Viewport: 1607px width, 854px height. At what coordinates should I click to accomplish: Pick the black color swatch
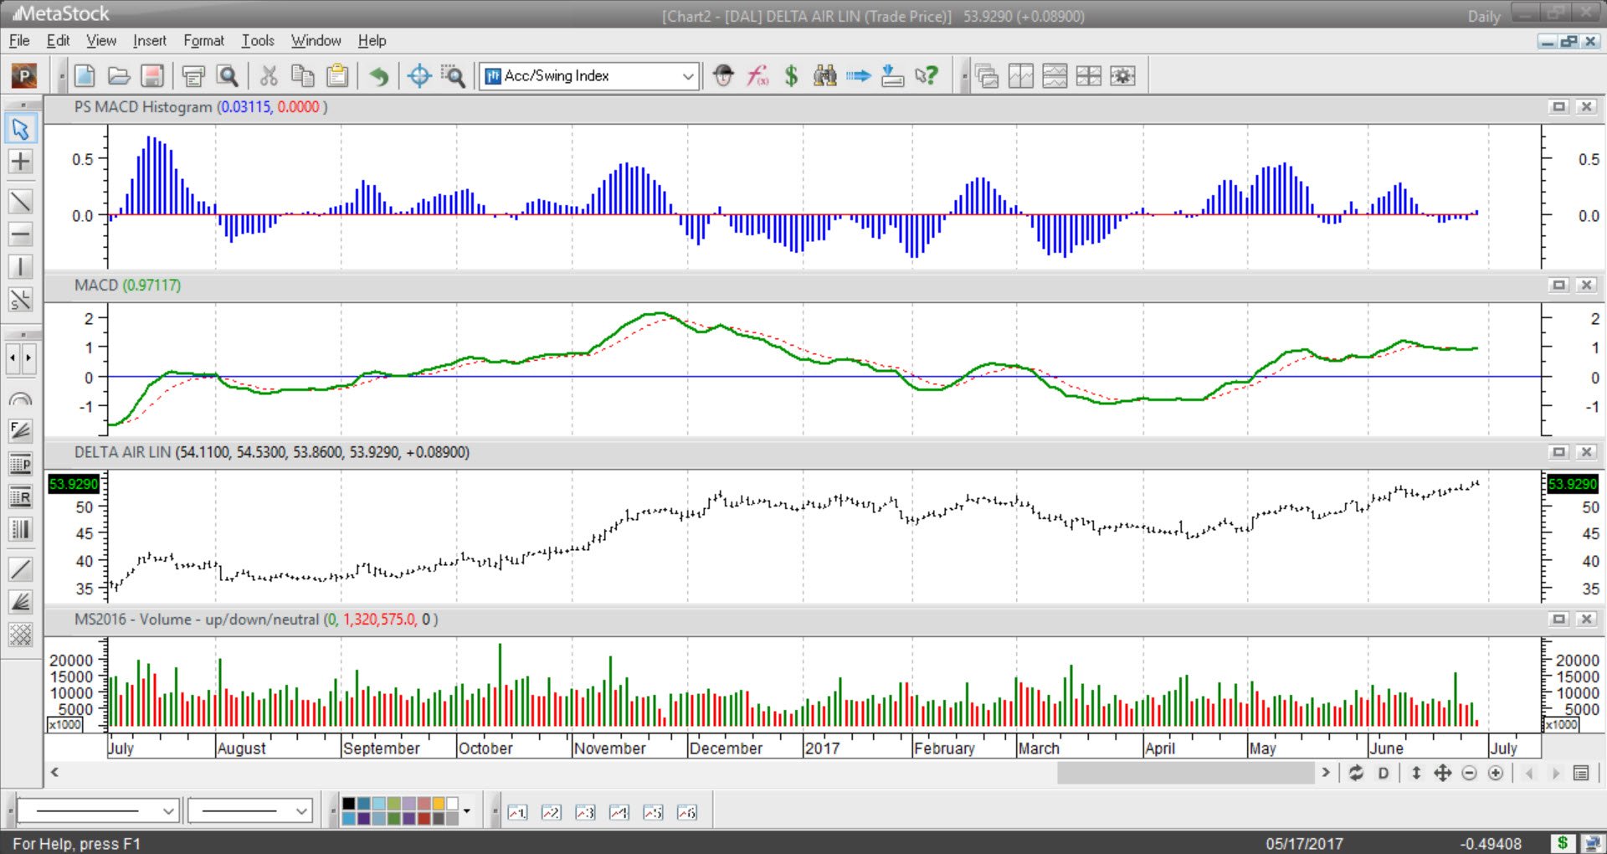pos(349,804)
